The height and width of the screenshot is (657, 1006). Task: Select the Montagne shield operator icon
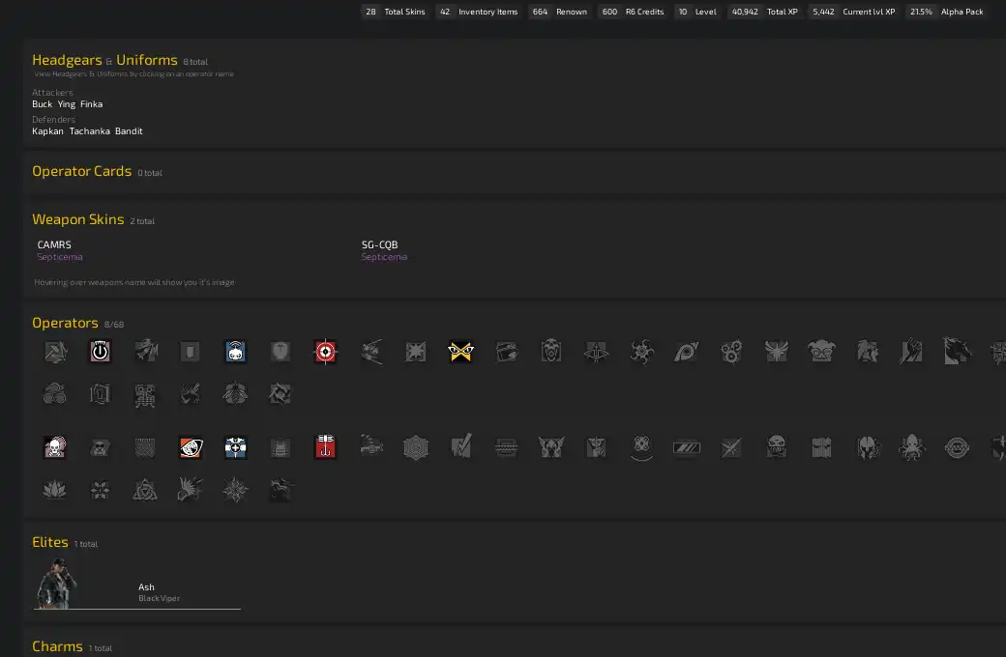click(281, 352)
